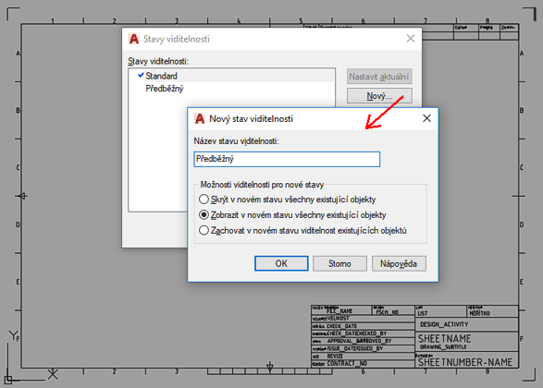Close the Stavy viditelnosti dialog
This screenshot has height=388, width=543.
coord(411,39)
